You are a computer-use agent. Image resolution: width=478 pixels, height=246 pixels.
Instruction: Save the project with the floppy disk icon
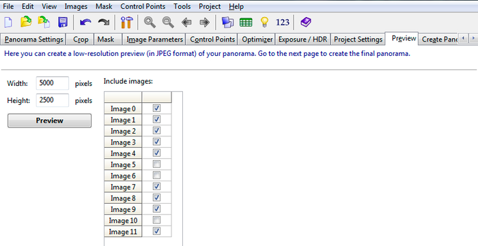pos(63,22)
